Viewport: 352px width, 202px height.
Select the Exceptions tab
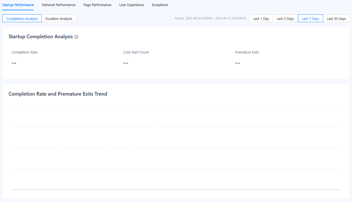pyautogui.click(x=160, y=5)
